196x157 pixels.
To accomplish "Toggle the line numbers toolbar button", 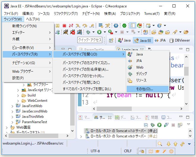I will [133, 26].
